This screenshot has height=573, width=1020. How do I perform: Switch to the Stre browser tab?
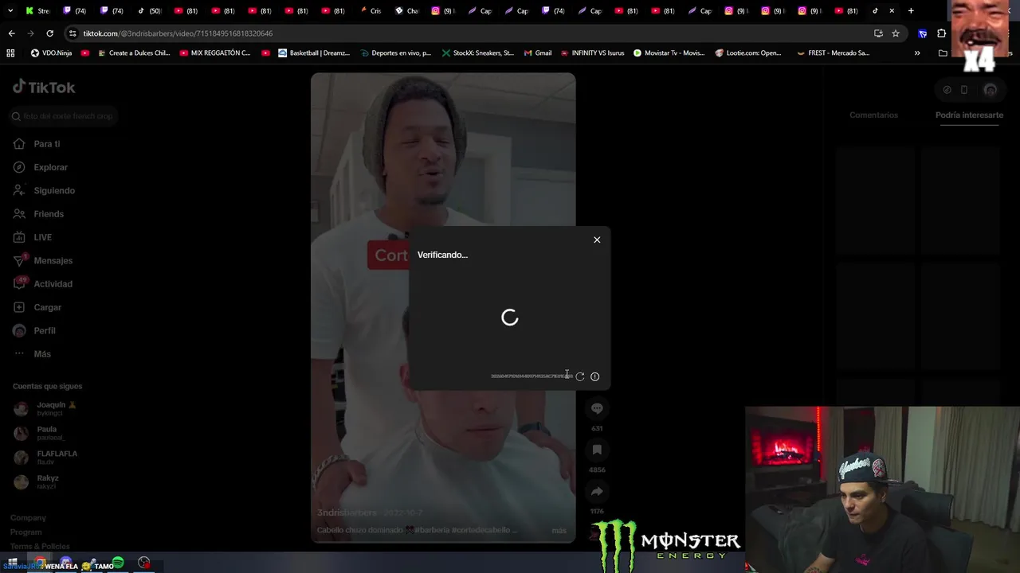coord(37,11)
